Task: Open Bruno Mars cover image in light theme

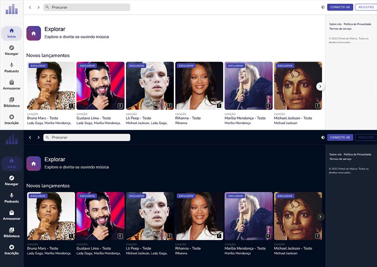Action: click(51, 86)
